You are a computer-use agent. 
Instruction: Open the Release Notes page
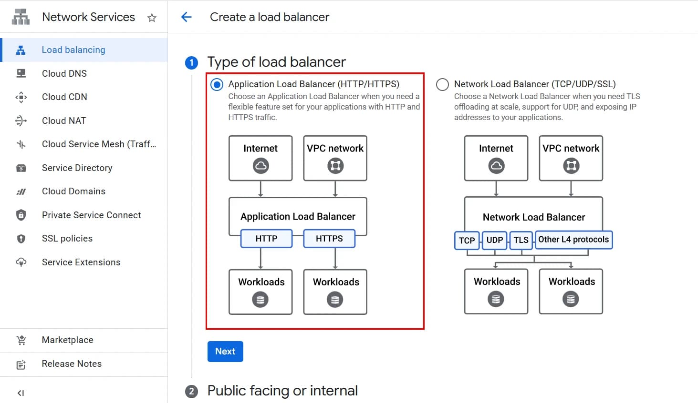(71, 363)
